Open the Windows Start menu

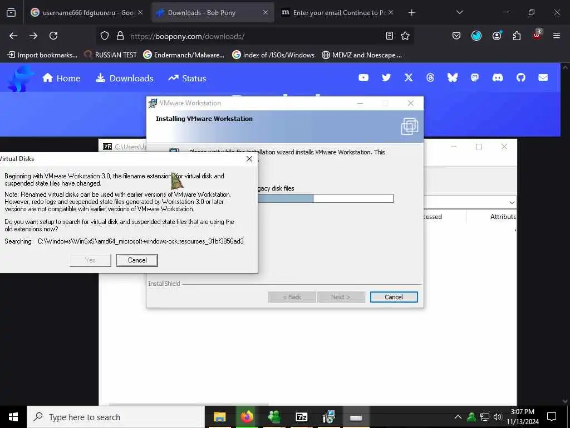click(x=13, y=417)
